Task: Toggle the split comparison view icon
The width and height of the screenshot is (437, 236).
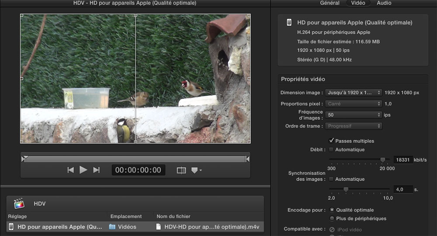Action: point(181,170)
